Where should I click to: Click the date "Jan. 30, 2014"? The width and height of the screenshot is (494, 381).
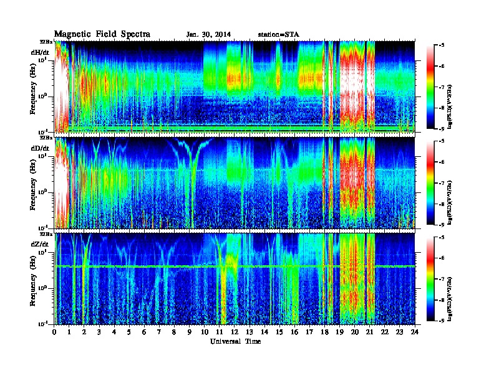(x=208, y=35)
